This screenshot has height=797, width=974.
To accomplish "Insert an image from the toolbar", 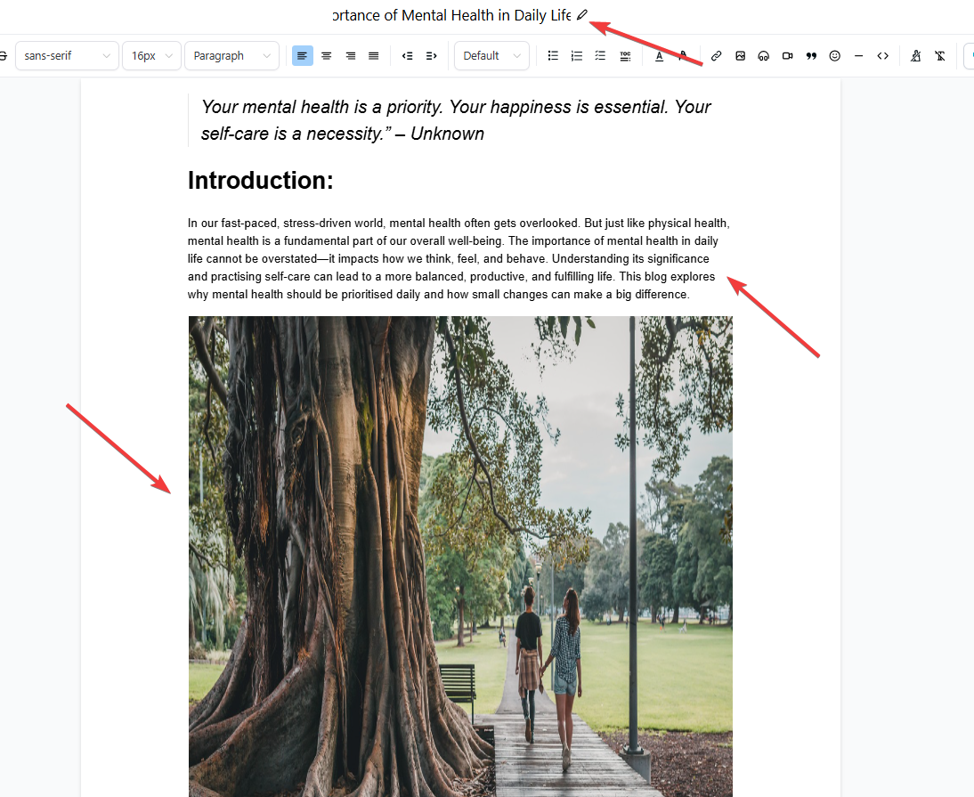I will pyautogui.click(x=740, y=56).
